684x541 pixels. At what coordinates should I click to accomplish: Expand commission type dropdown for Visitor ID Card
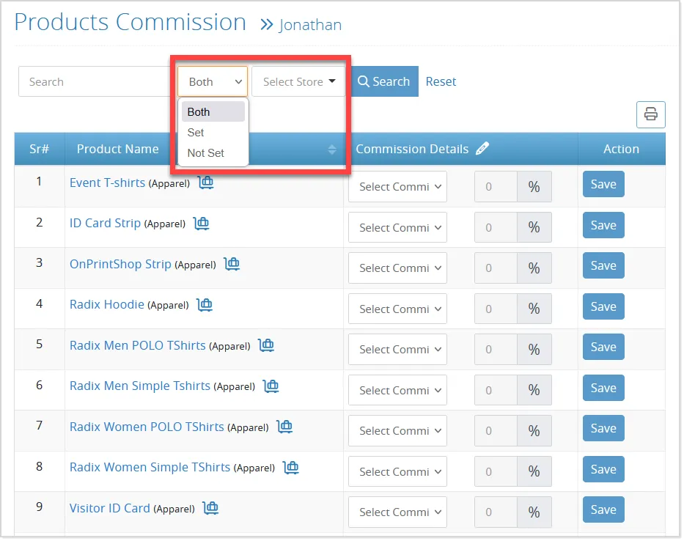(x=397, y=512)
